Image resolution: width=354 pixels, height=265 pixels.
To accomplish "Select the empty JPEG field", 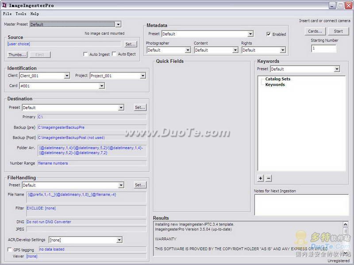I will pos(86,229).
